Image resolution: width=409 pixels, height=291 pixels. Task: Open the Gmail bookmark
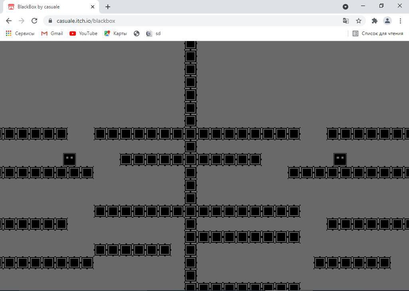click(x=52, y=33)
